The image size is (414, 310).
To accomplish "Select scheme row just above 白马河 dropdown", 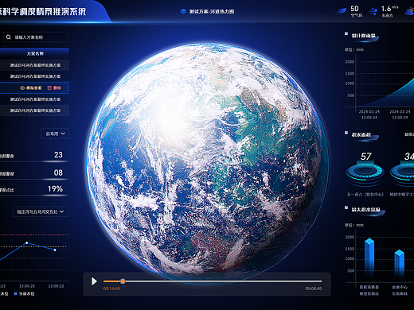I will point(34,110).
